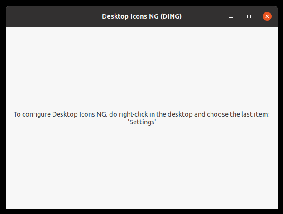Click title bar gap between title and minimize
This screenshot has width=283, height=214.
tap(204, 16)
